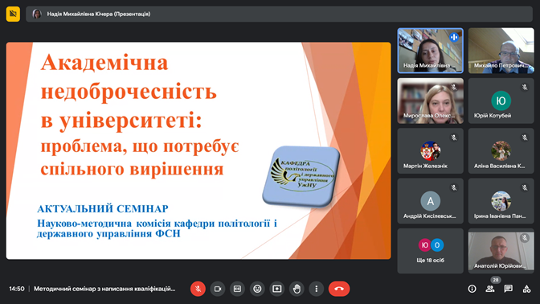This screenshot has width=540, height=304.
Task: Click slide title 'Академічна недоброчесність'
Action: [129, 77]
